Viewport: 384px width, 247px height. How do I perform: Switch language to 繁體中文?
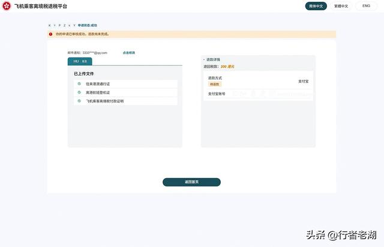(341, 6)
